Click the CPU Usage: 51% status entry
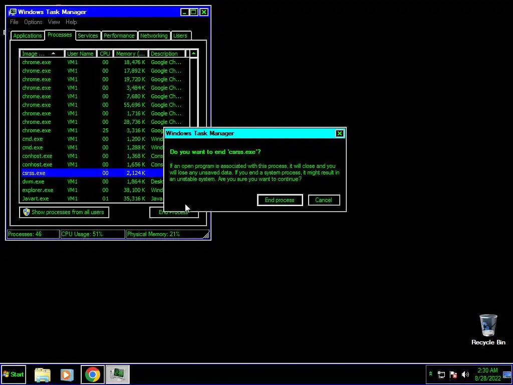 (93, 234)
